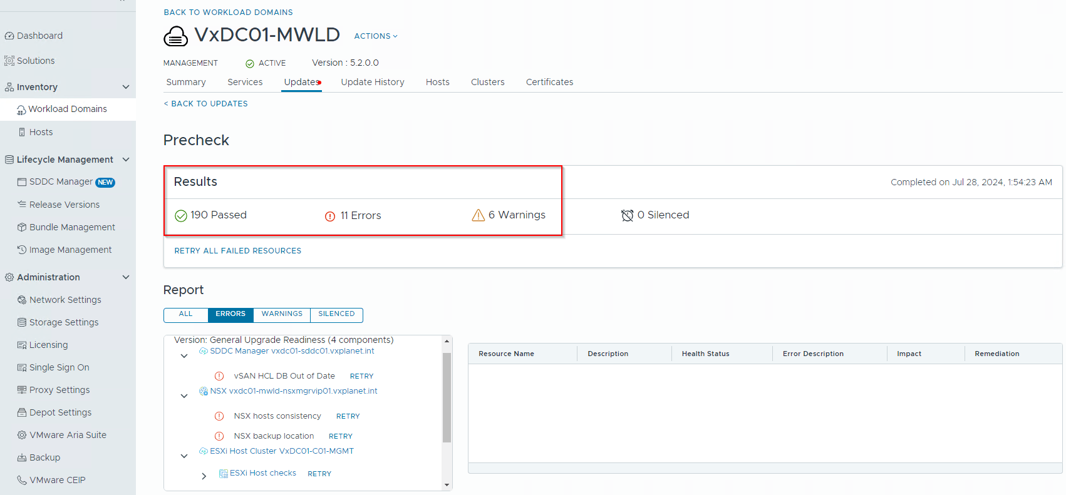Filter report by ERRORS
The height and width of the screenshot is (495, 1066).
coord(230,315)
